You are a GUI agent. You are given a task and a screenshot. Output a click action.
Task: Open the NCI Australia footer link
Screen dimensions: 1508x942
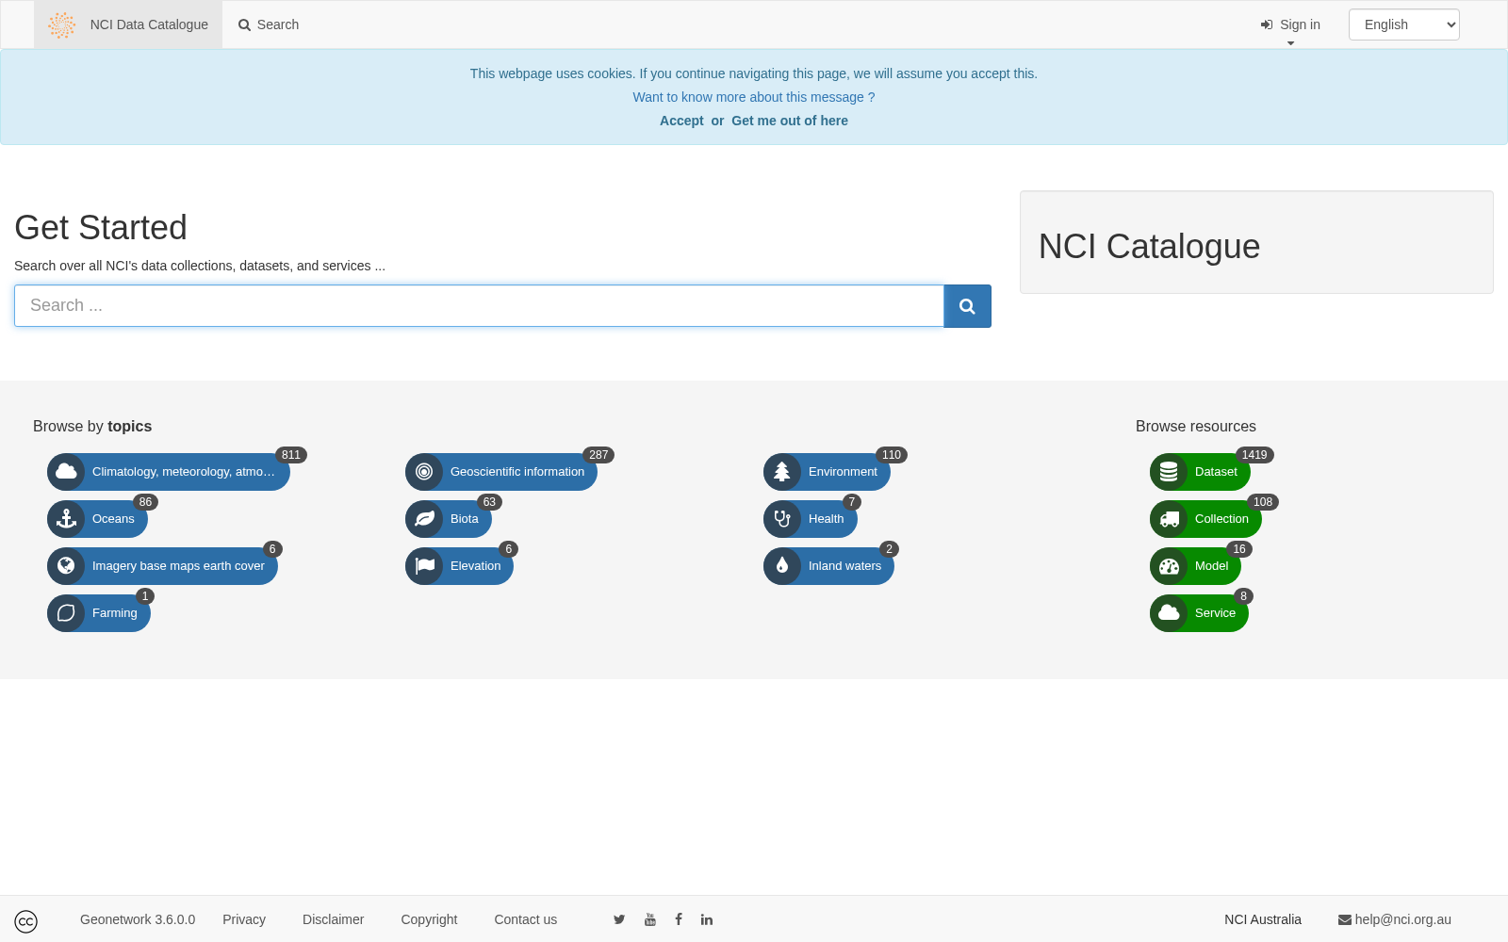click(1263, 919)
